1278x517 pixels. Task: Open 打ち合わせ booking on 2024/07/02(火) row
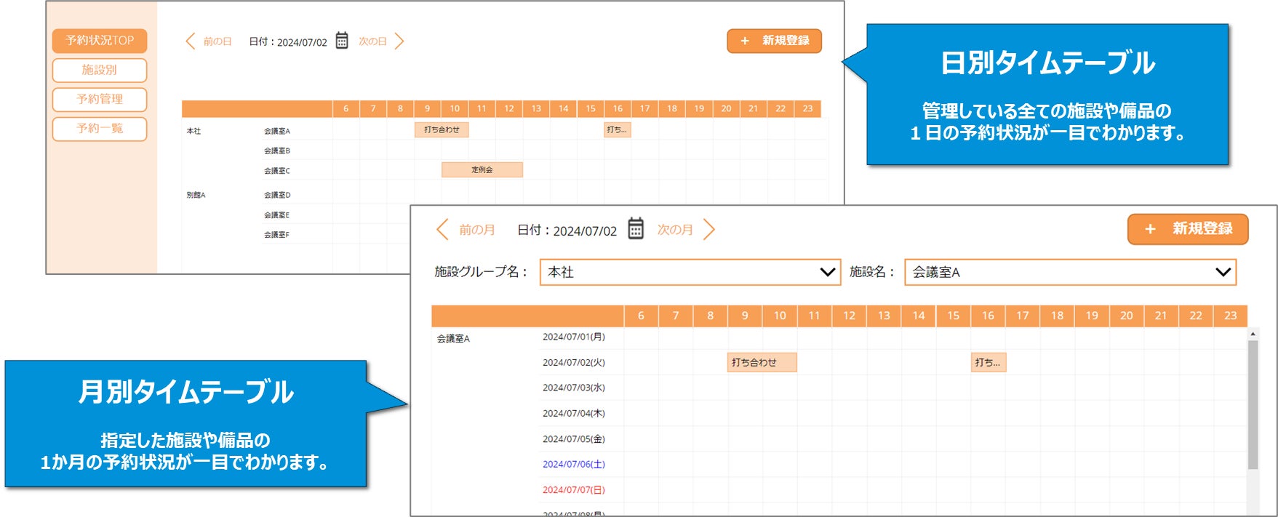click(762, 362)
